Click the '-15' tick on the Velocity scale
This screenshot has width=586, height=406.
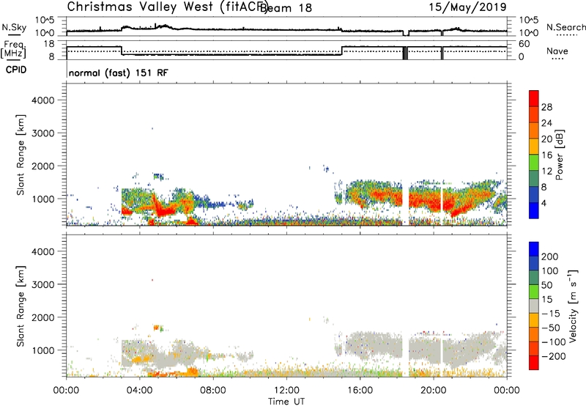point(551,314)
